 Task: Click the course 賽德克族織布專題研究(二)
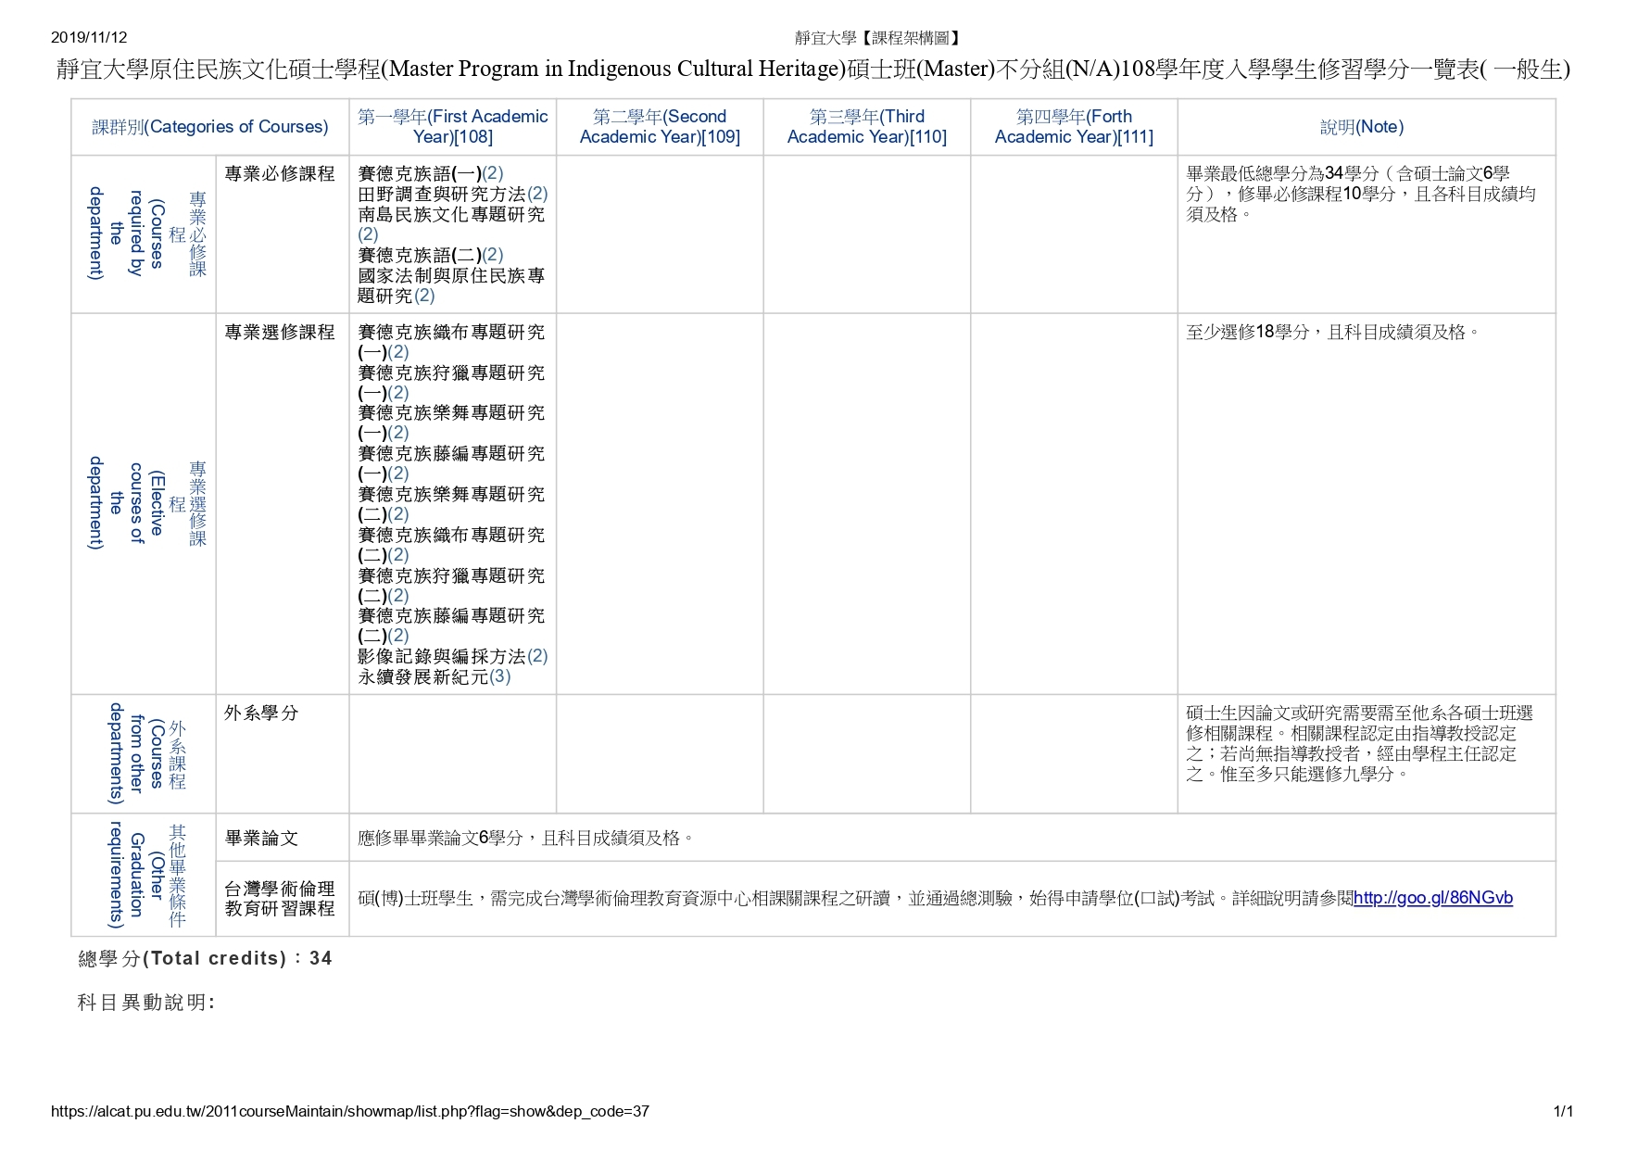pyautogui.click(x=451, y=545)
